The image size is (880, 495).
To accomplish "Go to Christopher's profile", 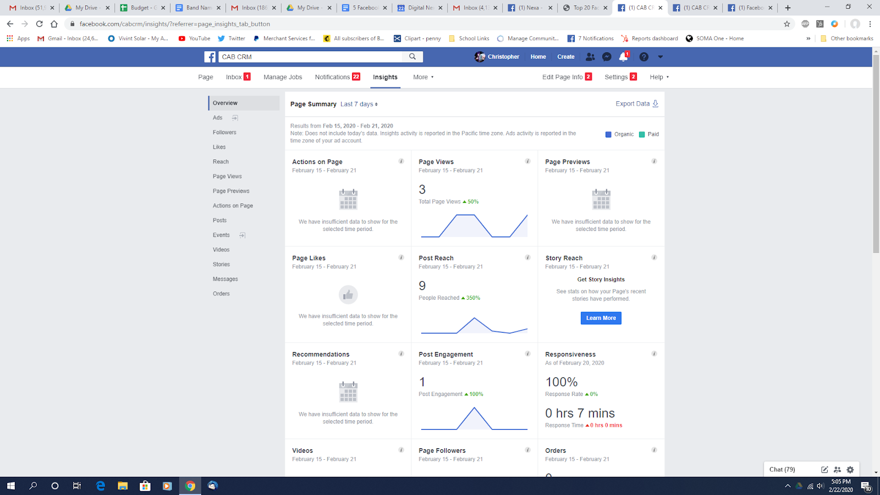I will pos(497,57).
